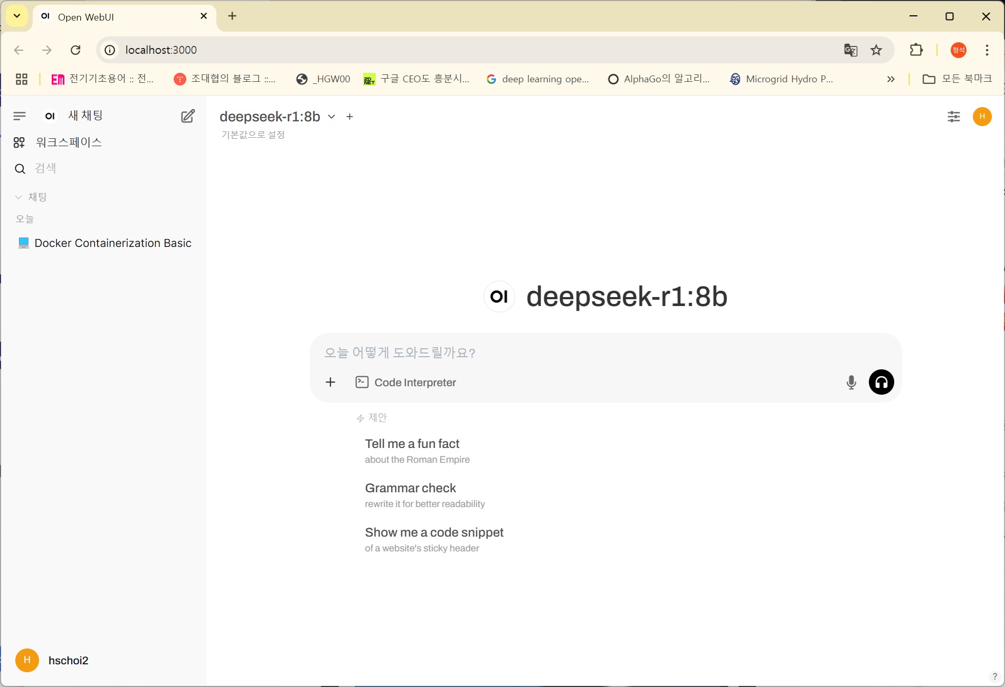Toggle the sidebar hamburger menu icon
This screenshot has height=687, width=1005.
tap(20, 116)
